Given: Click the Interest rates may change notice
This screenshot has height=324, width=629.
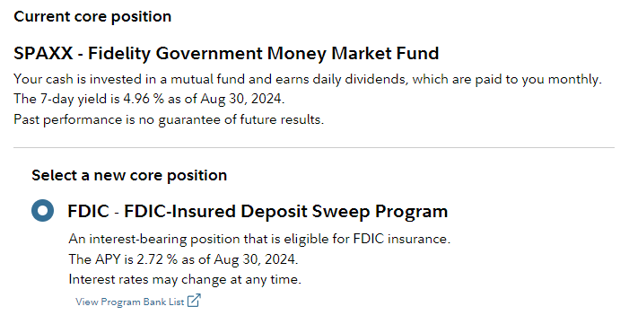Looking at the screenshot, I should click(185, 279).
